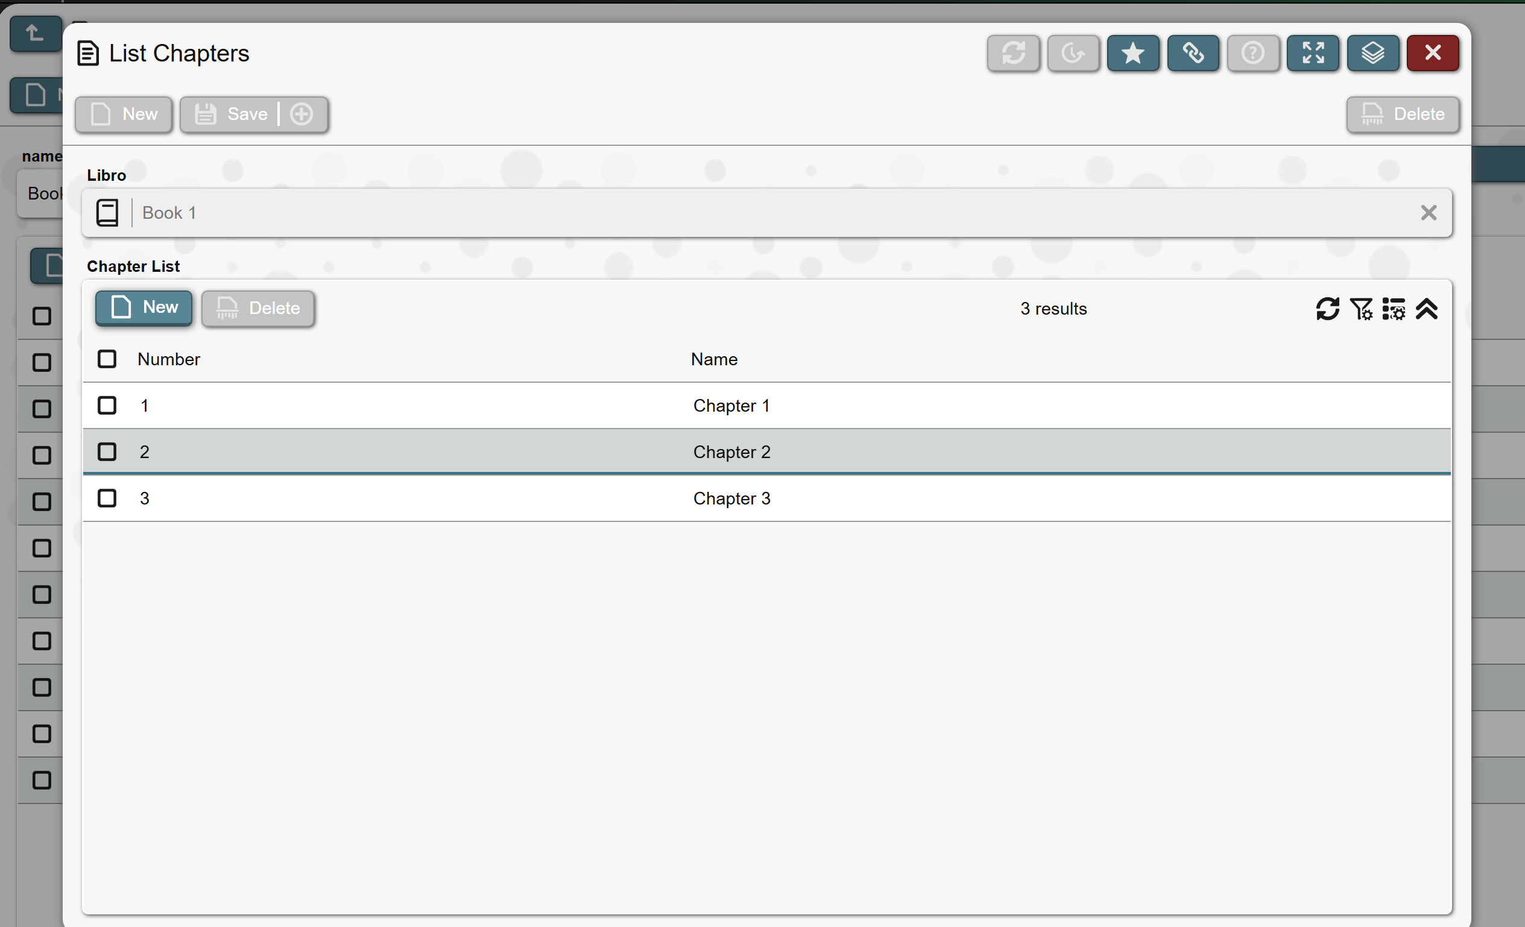This screenshot has height=927, width=1525.
Task: Open the filter settings icon
Action: coord(1360,309)
